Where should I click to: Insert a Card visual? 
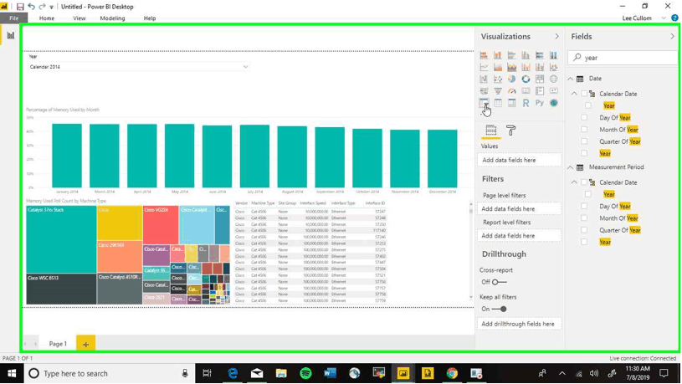tap(526, 91)
